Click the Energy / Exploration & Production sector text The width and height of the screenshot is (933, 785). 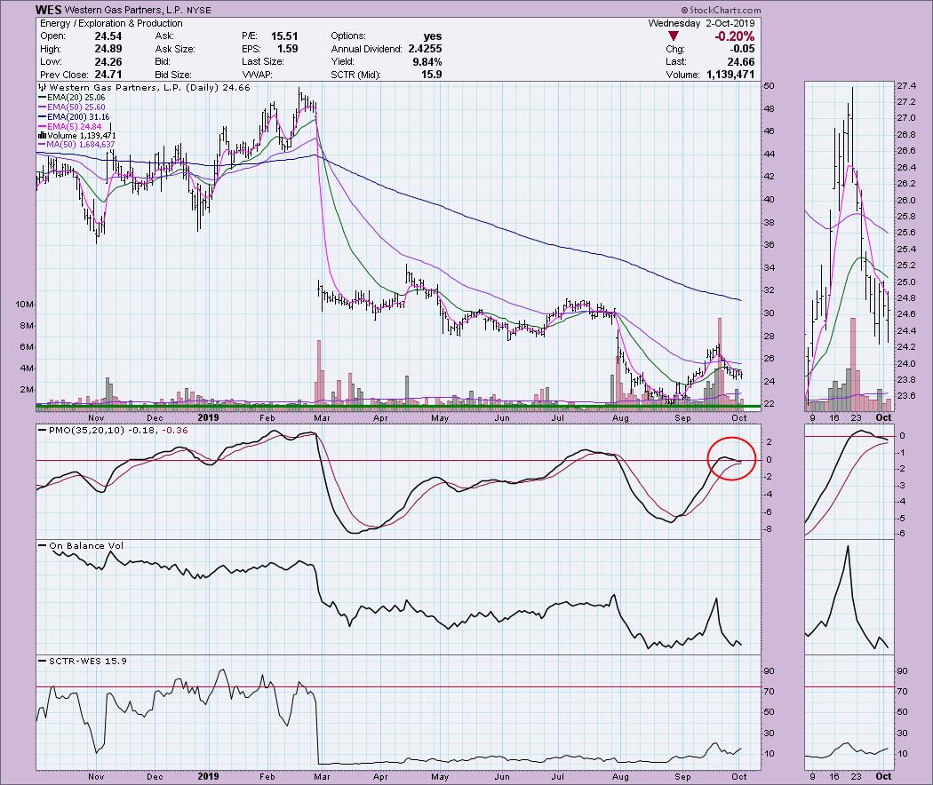(x=111, y=23)
